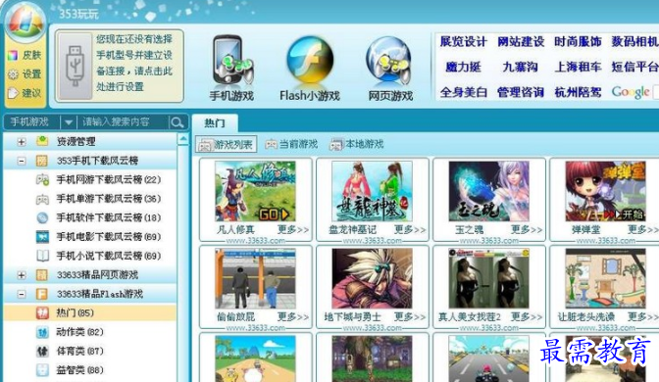The width and height of the screenshot is (659, 382).
Task: Open the 建议 feedback option
Action: click(x=25, y=93)
